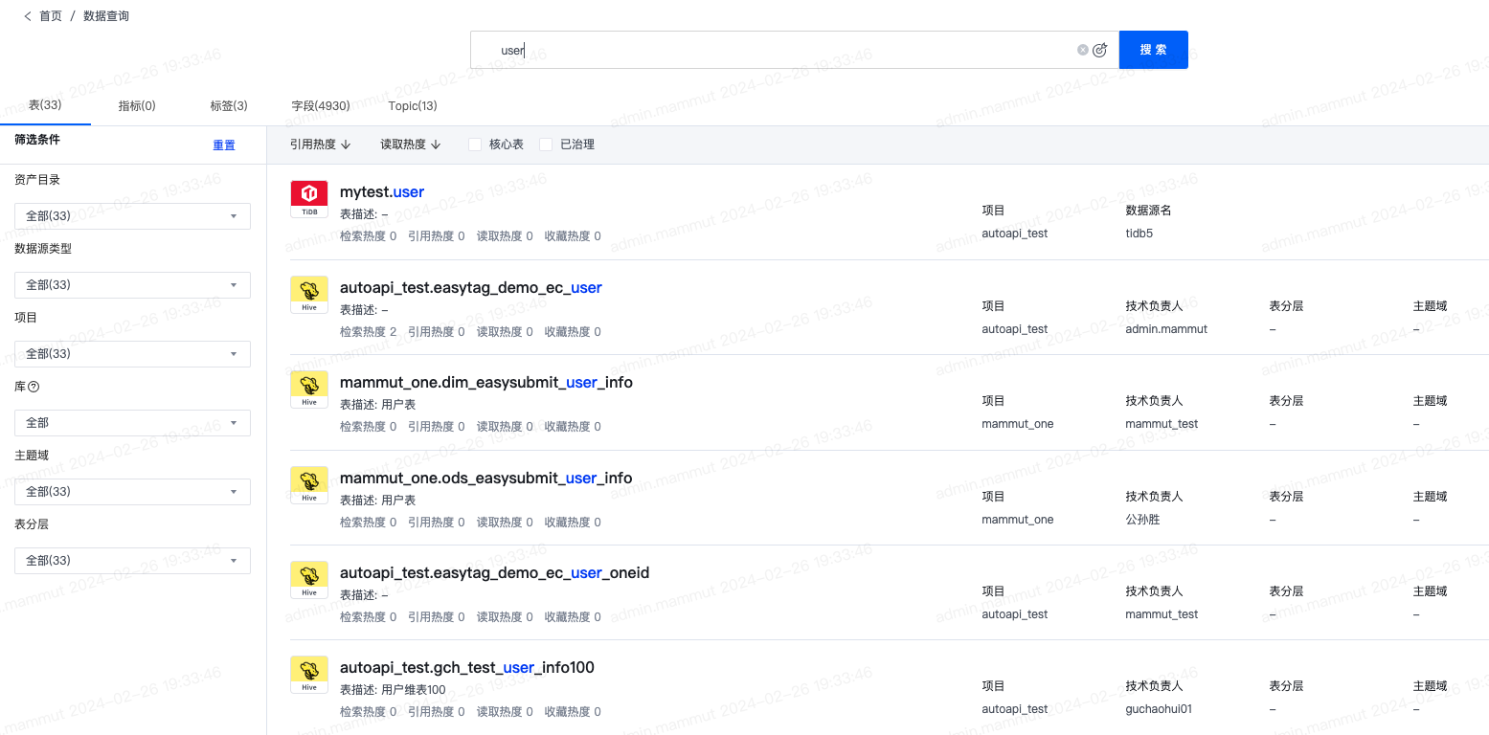Open autoapi_test.easytag_demo_ec_user table

[x=471, y=287]
